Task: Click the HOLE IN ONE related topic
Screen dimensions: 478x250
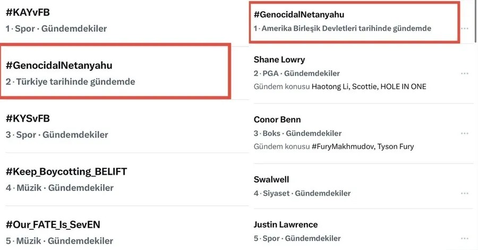Action: click(x=404, y=87)
